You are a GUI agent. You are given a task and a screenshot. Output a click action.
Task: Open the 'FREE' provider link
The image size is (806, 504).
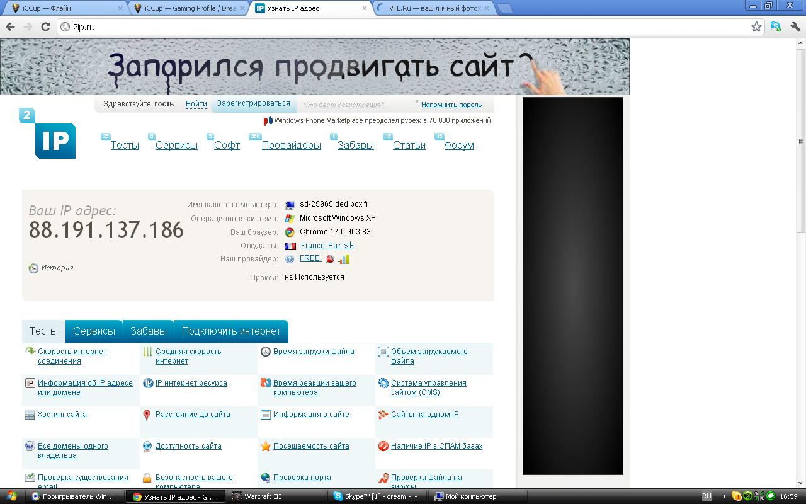(310, 259)
